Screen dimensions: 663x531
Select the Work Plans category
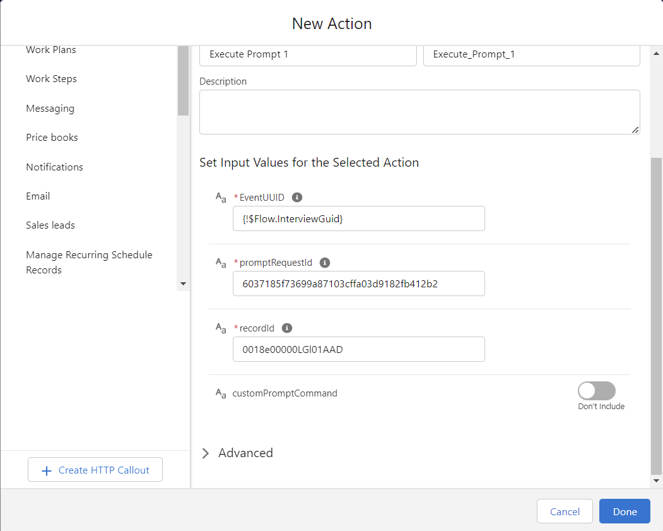[51, 50]
